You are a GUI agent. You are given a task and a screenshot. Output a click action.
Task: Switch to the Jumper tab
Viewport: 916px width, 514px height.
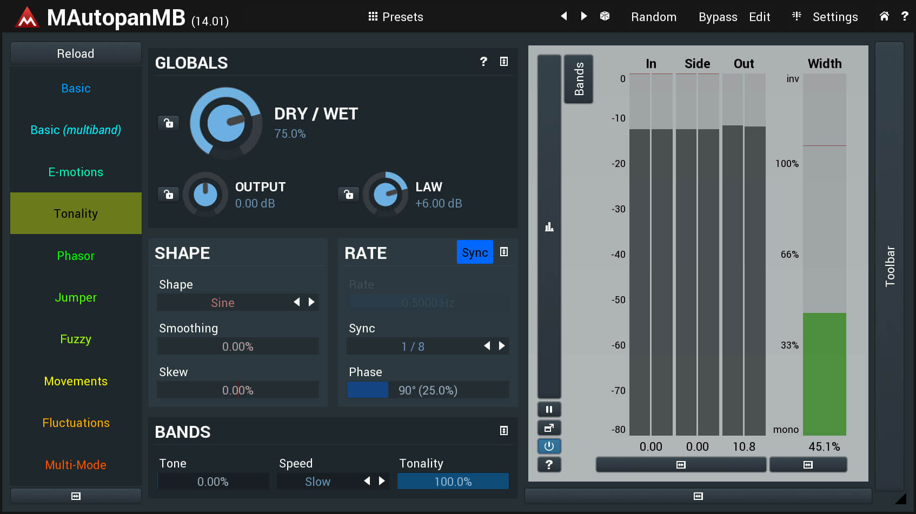(x=76, y=297)
